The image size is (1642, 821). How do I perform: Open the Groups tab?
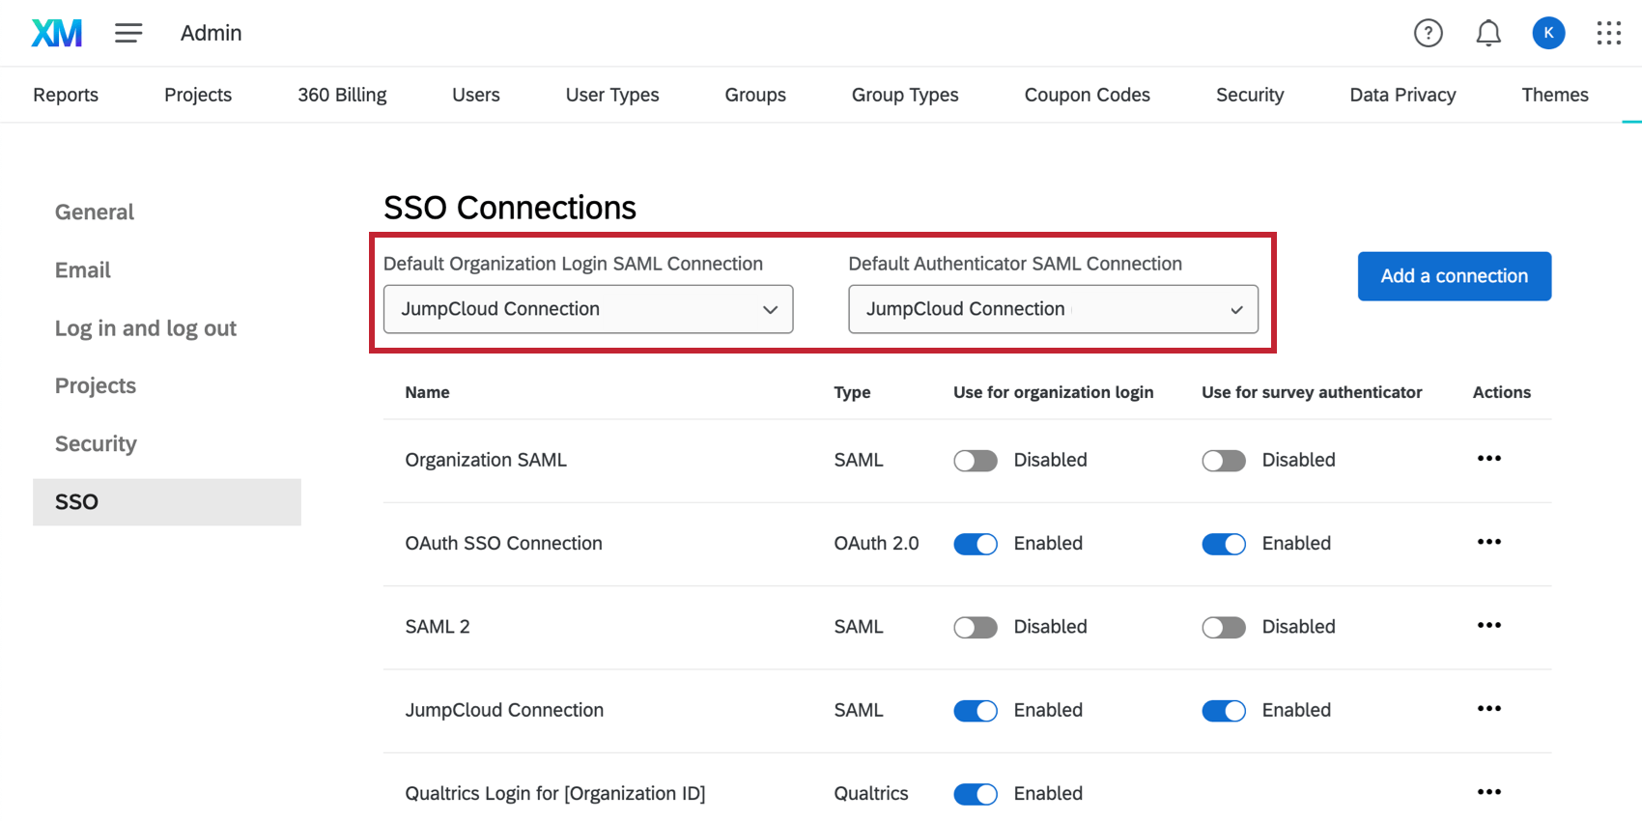click(x=755, y=95)
